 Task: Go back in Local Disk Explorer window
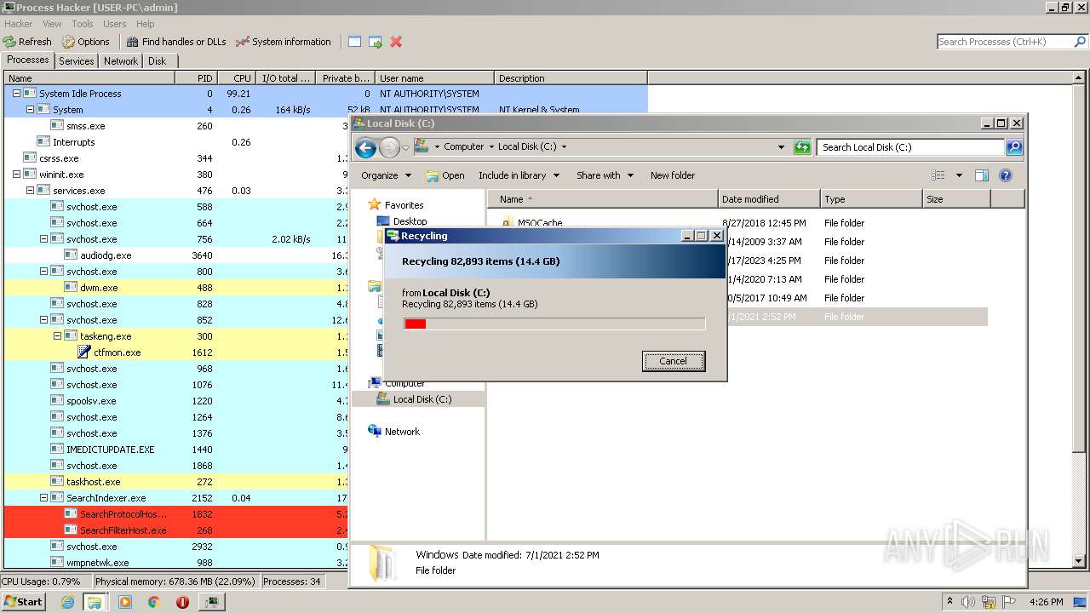click(x=365, y=147)
